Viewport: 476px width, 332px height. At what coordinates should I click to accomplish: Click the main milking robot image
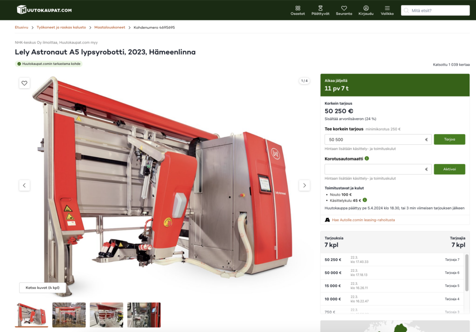tap(162, 185)
